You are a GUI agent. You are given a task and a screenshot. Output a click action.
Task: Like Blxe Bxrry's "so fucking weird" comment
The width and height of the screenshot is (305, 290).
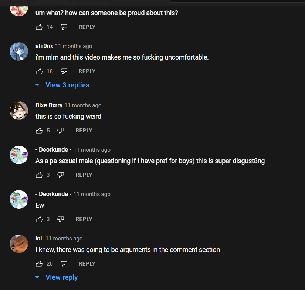point(39,131)
